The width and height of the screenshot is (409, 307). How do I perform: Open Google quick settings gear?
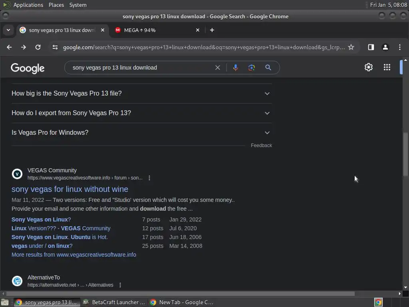pyautogui.click(x=369, y=67)
